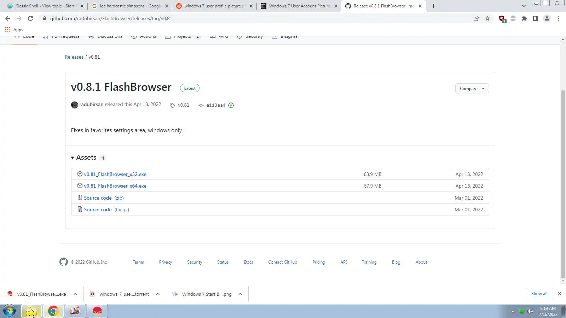The width and height of the screenshot is (566, 318).
Task: Open the Terms footer link
Action: 138,262
